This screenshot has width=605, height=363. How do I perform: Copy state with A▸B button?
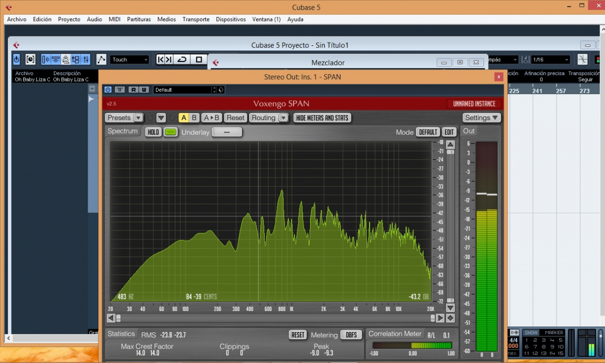[x=211, y=118]
